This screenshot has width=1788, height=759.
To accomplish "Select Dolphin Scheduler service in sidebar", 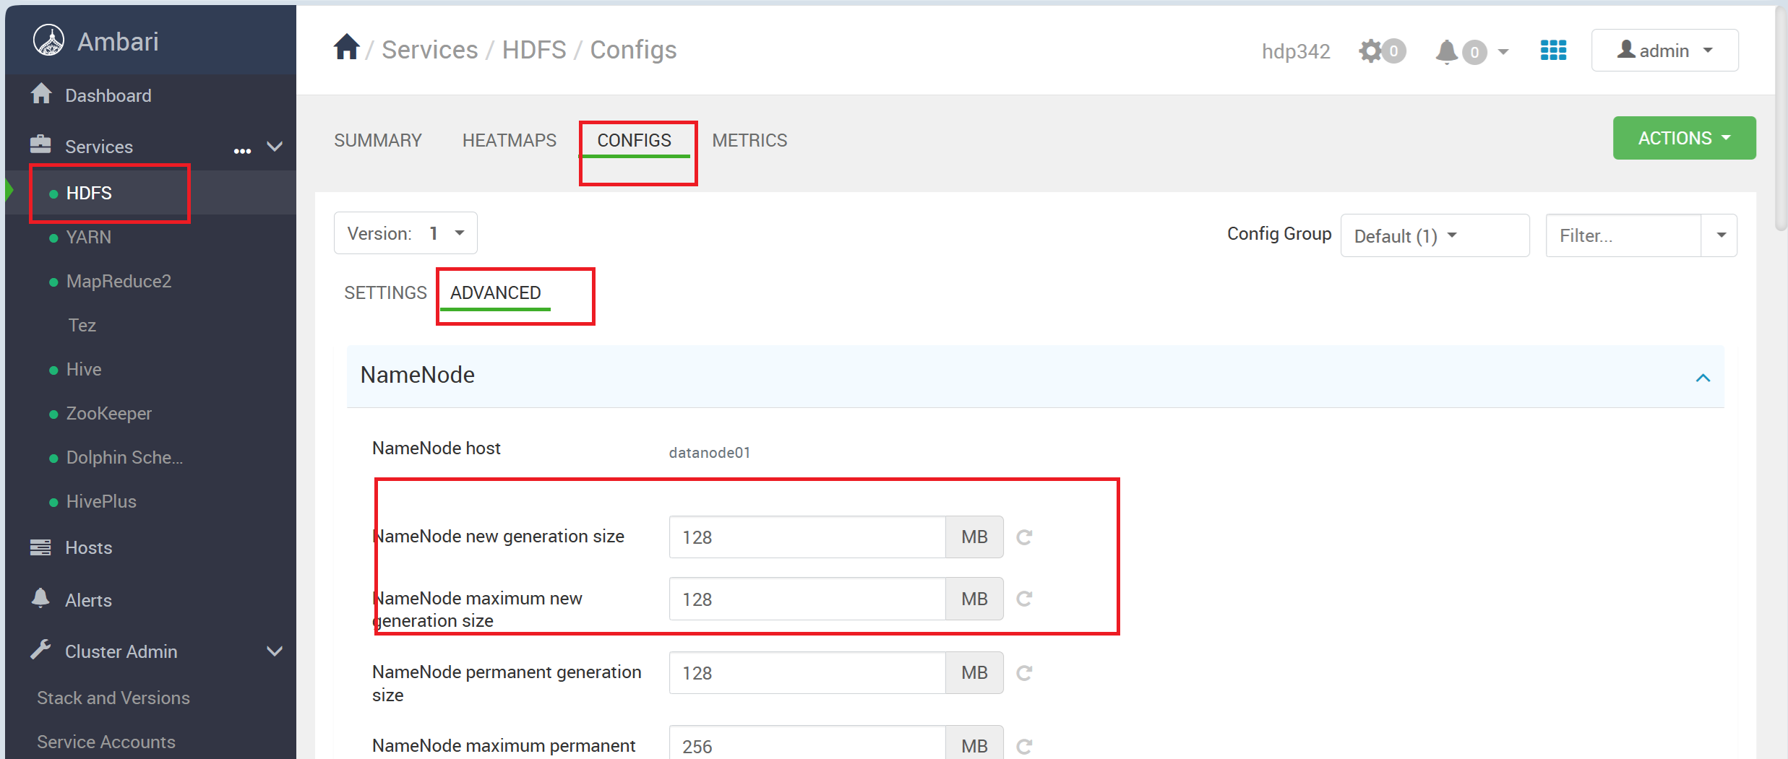I will point(124,457).
